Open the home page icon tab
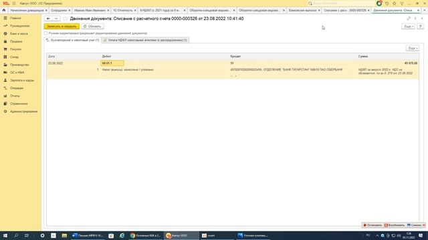 point(4,10)
